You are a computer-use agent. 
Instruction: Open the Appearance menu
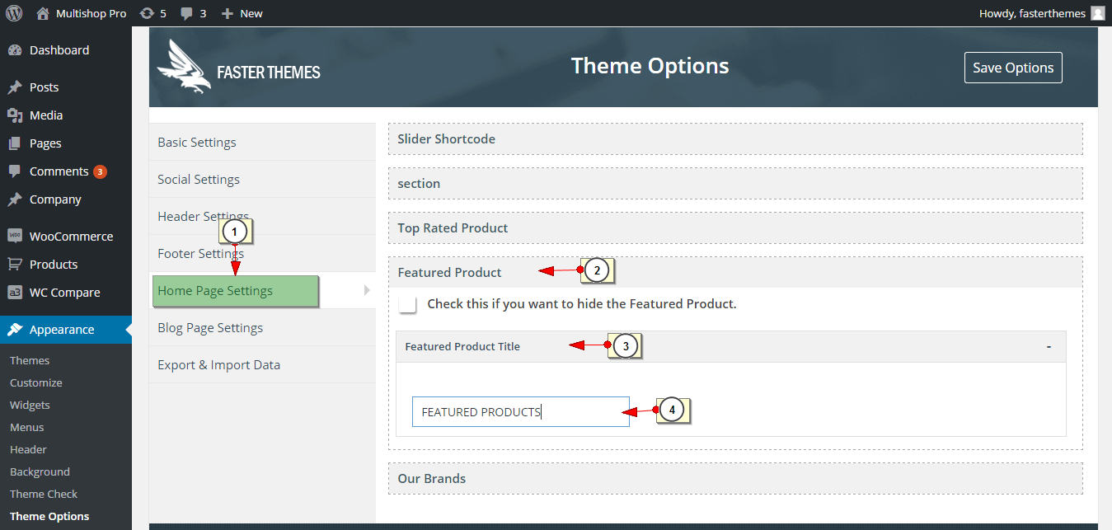(x=66, y=330)
